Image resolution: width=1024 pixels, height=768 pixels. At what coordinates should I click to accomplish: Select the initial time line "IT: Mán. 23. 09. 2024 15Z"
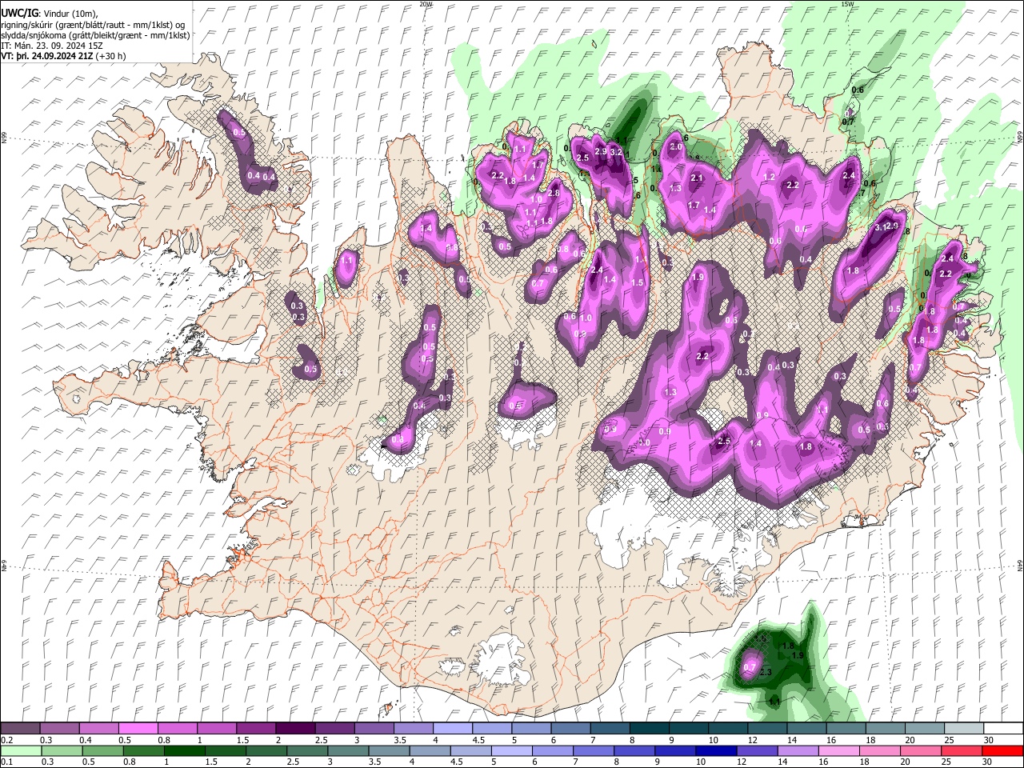[52, 46]
